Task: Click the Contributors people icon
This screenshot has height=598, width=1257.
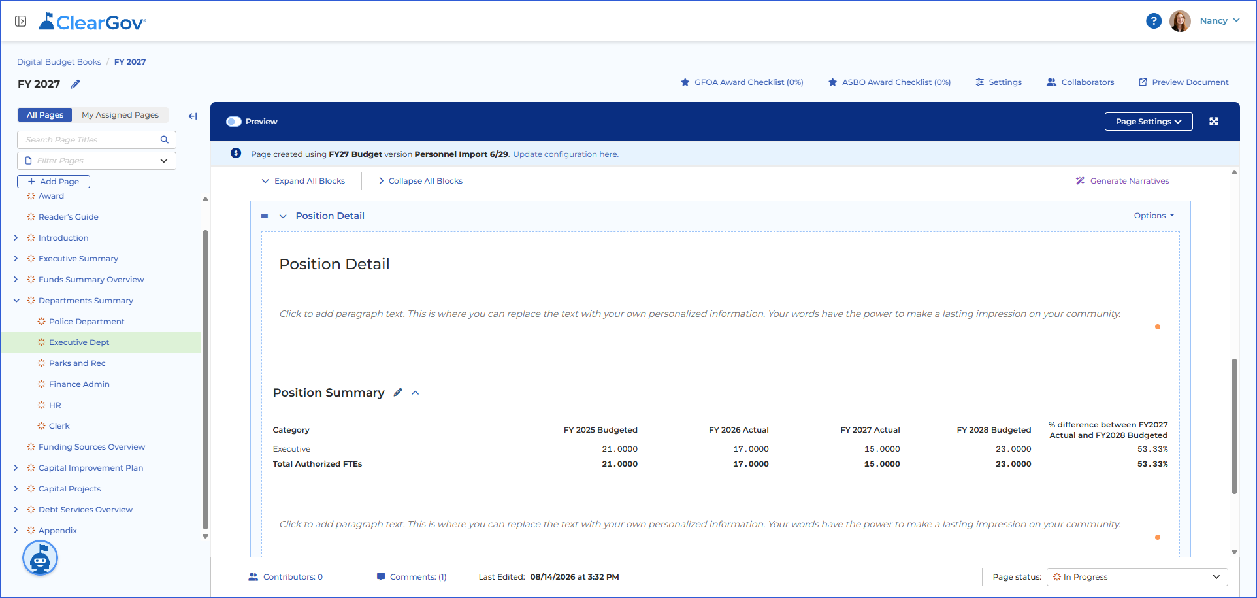Action: pos(253,577)
